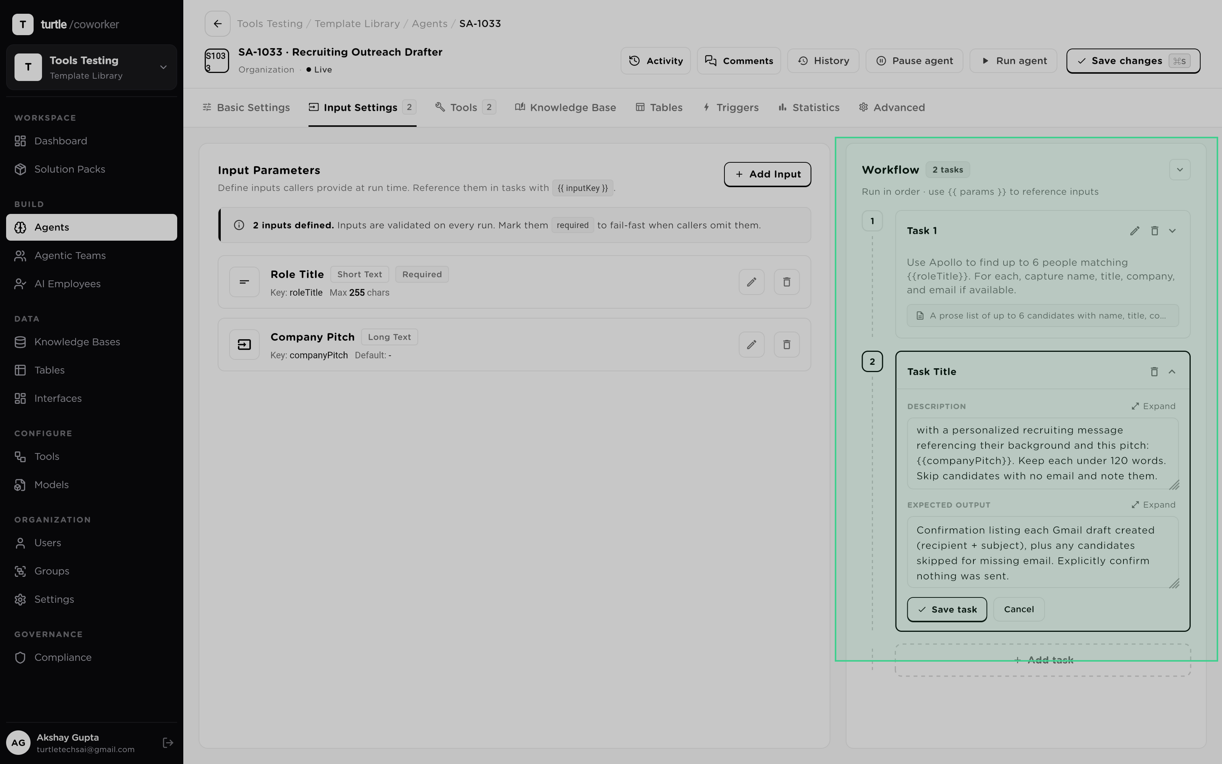
Task: Expand the Description field
Action: (x=1153, y=406)
